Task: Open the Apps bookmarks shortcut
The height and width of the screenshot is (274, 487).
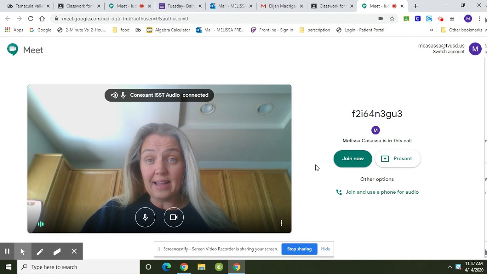Action: click(x=14, y=30)
